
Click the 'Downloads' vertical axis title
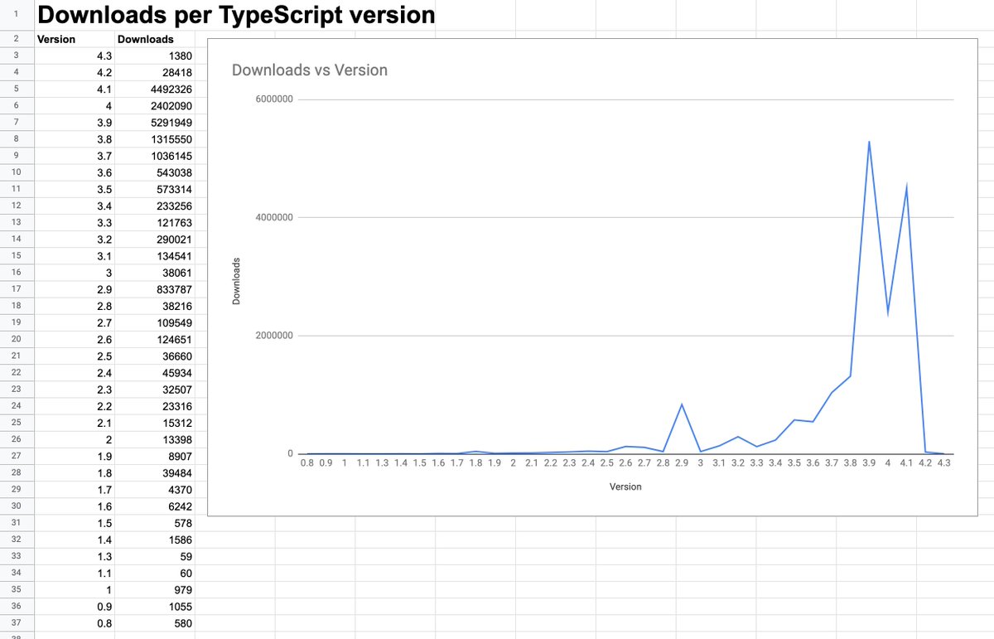pyautogui.click(x=236, y=281)
